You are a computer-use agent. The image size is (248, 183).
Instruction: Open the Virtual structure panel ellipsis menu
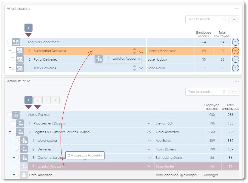point(237,9)
